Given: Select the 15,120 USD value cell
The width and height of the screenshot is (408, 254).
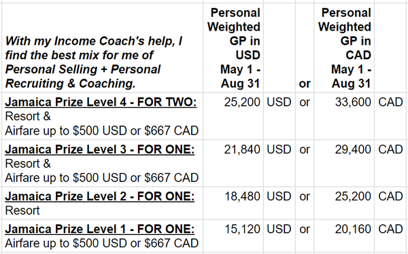Looking at the screenshot, I should point(242,229).
